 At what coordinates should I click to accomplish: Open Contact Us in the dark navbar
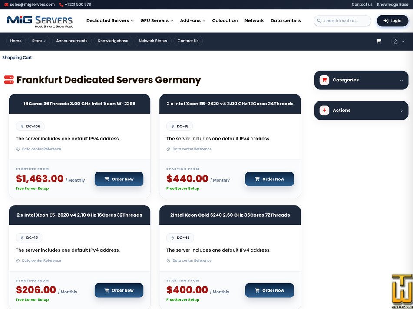click(188, 41)
